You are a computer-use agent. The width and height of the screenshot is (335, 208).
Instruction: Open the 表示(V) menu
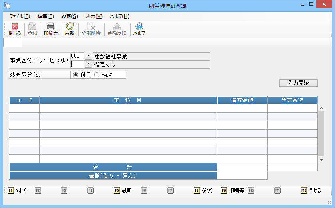[94, 16]
